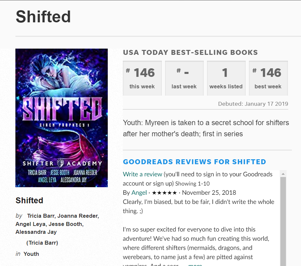Open the Youth category link
301x266 pixels.
[31, 254]
